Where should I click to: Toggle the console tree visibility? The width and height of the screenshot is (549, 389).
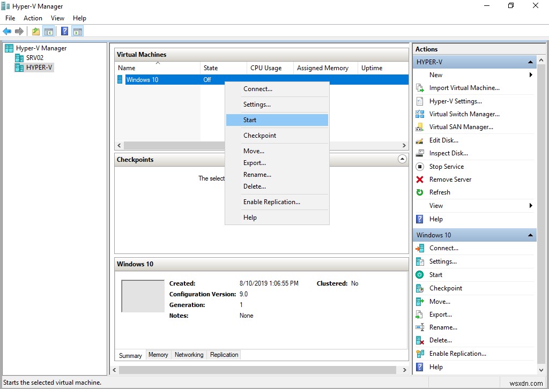49,31
